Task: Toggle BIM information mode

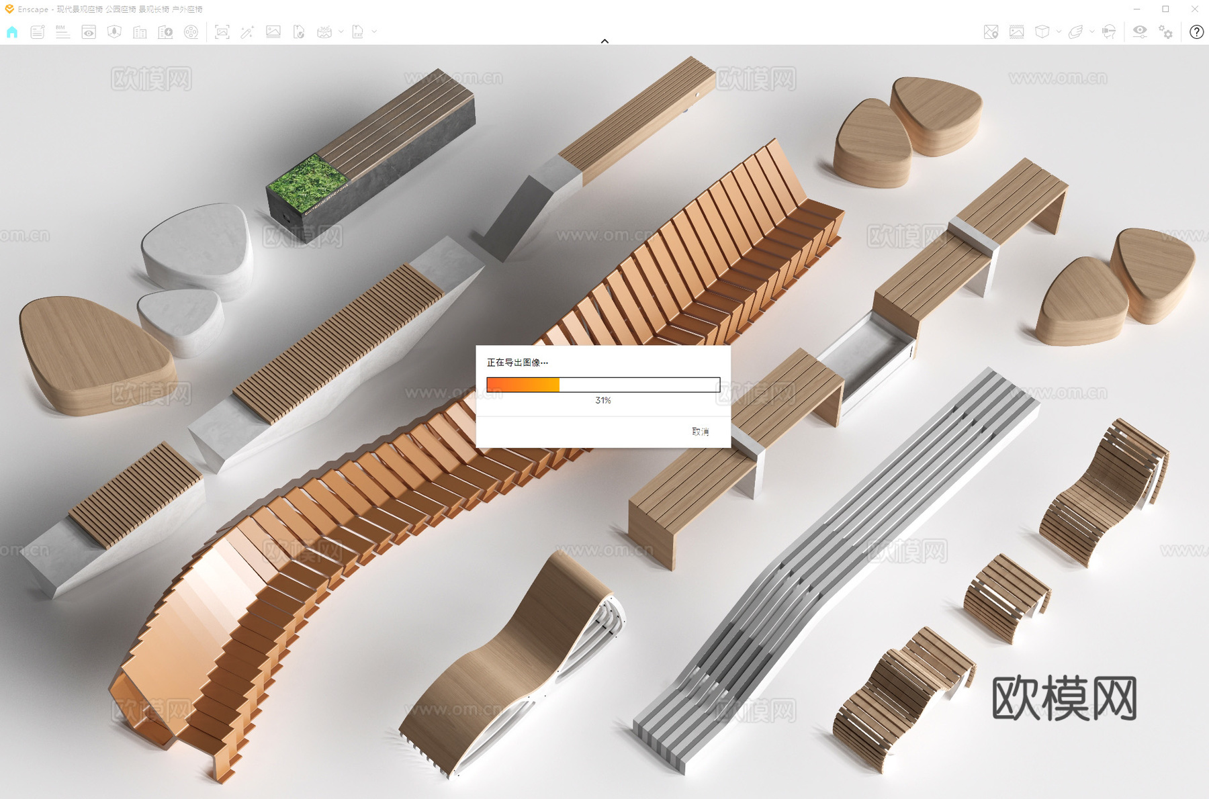Action: 62,32
